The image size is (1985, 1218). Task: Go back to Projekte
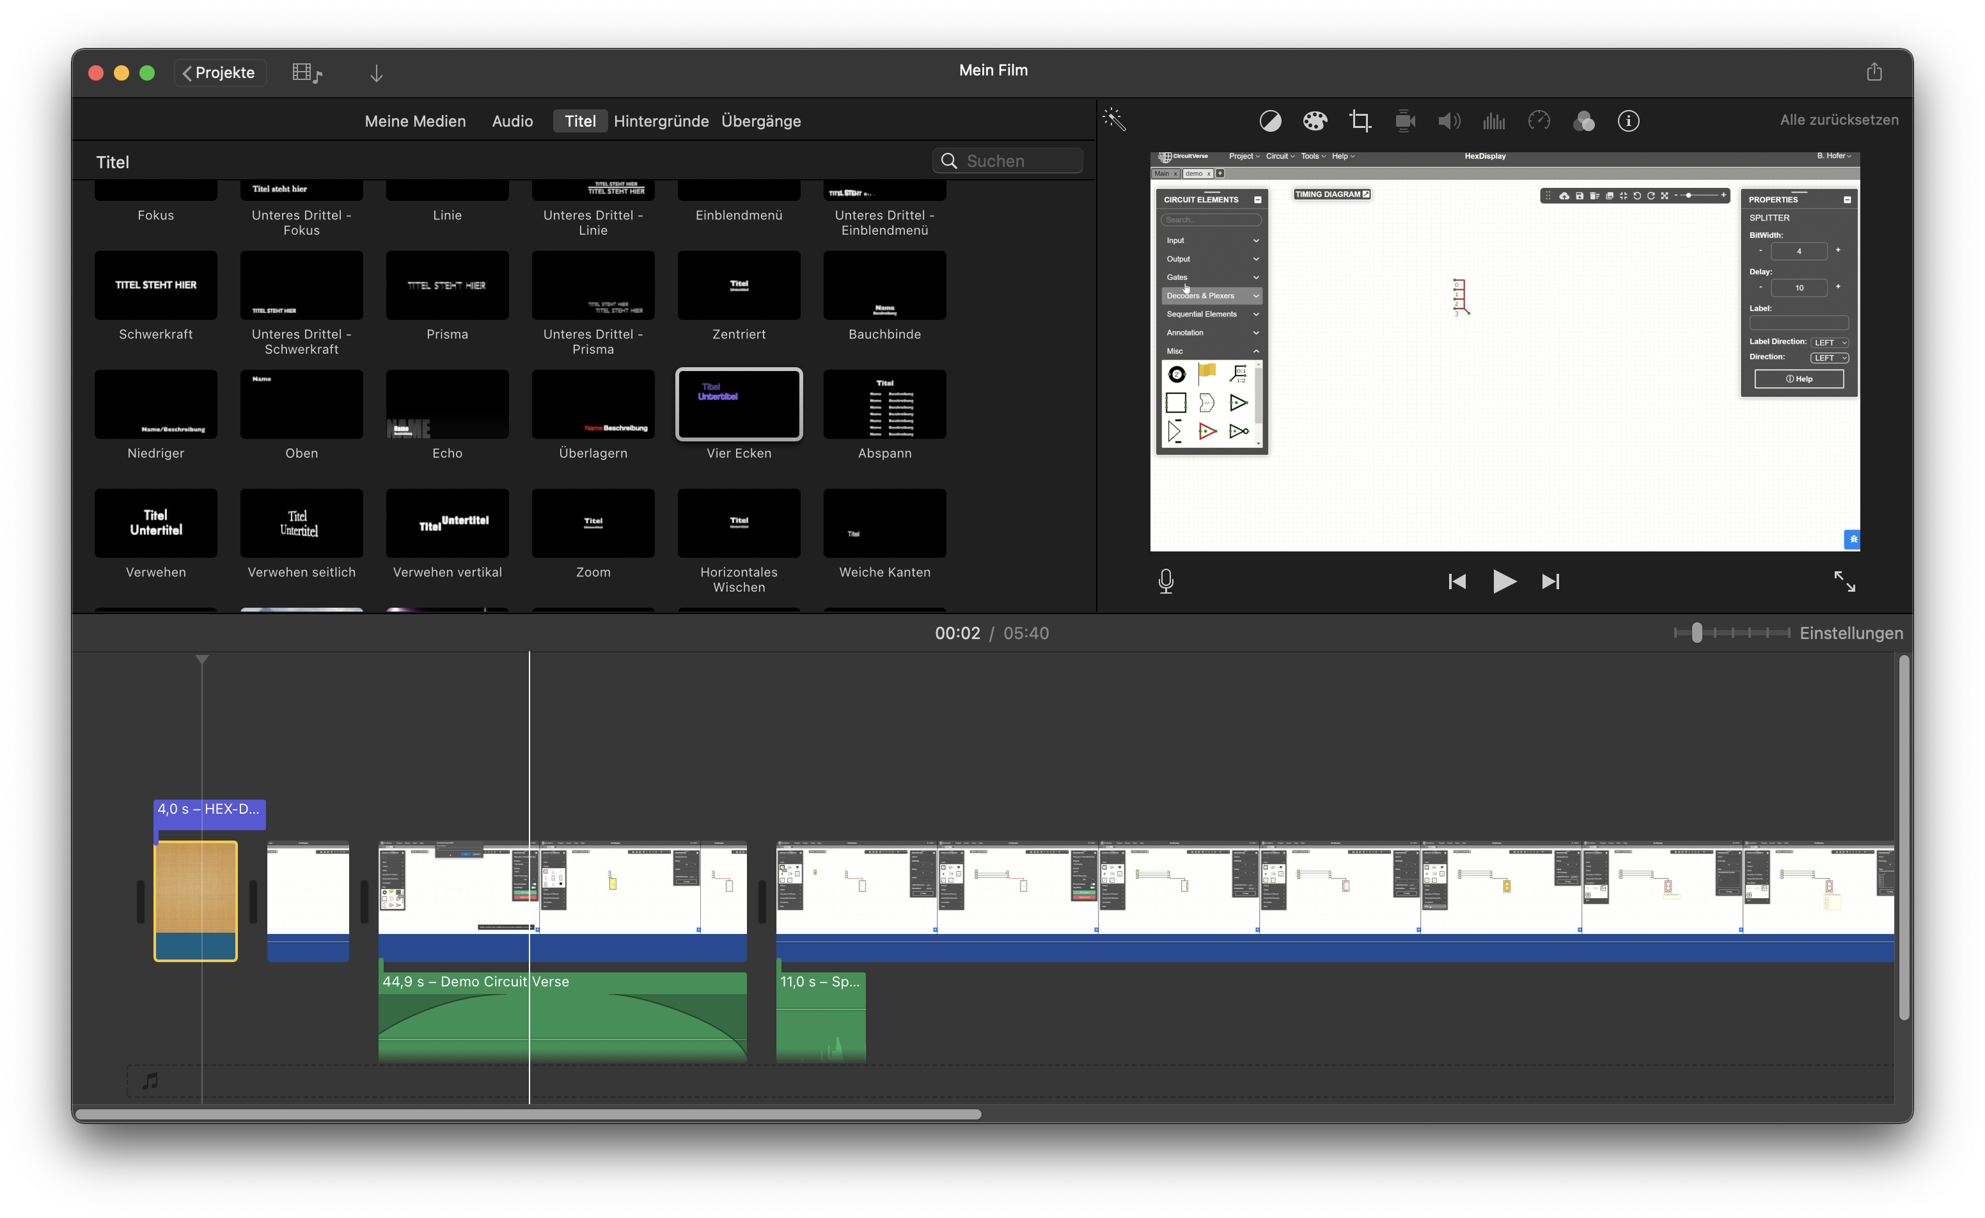point(219,72)
